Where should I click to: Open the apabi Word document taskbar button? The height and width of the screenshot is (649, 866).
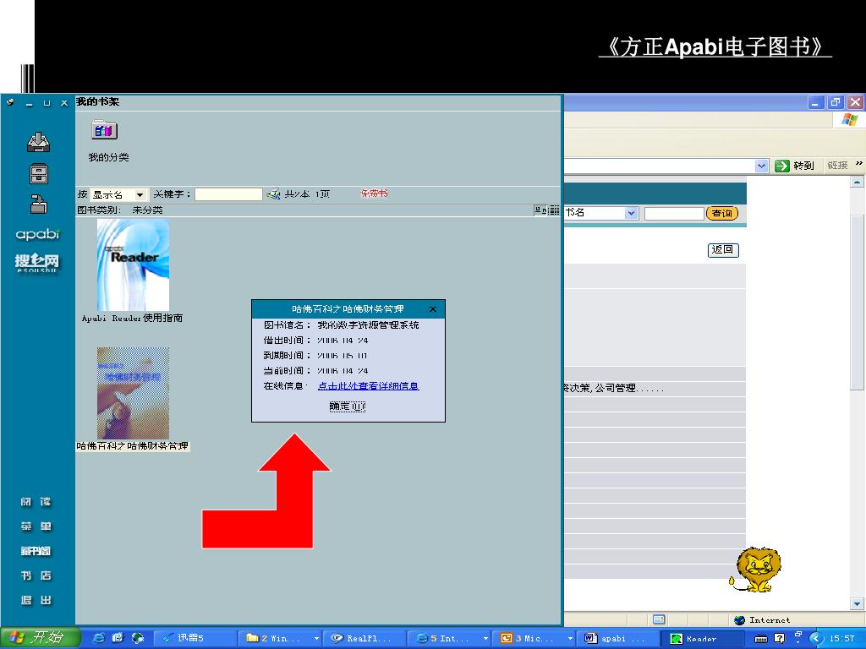(618, 638)
